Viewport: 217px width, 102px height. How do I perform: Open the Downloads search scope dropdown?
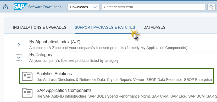pyautogui.click(x=84, y=7)
